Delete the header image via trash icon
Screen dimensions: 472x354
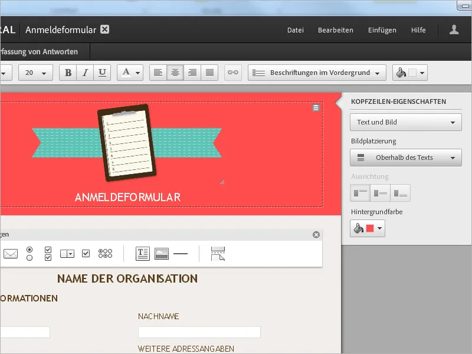tap(316, 108)
